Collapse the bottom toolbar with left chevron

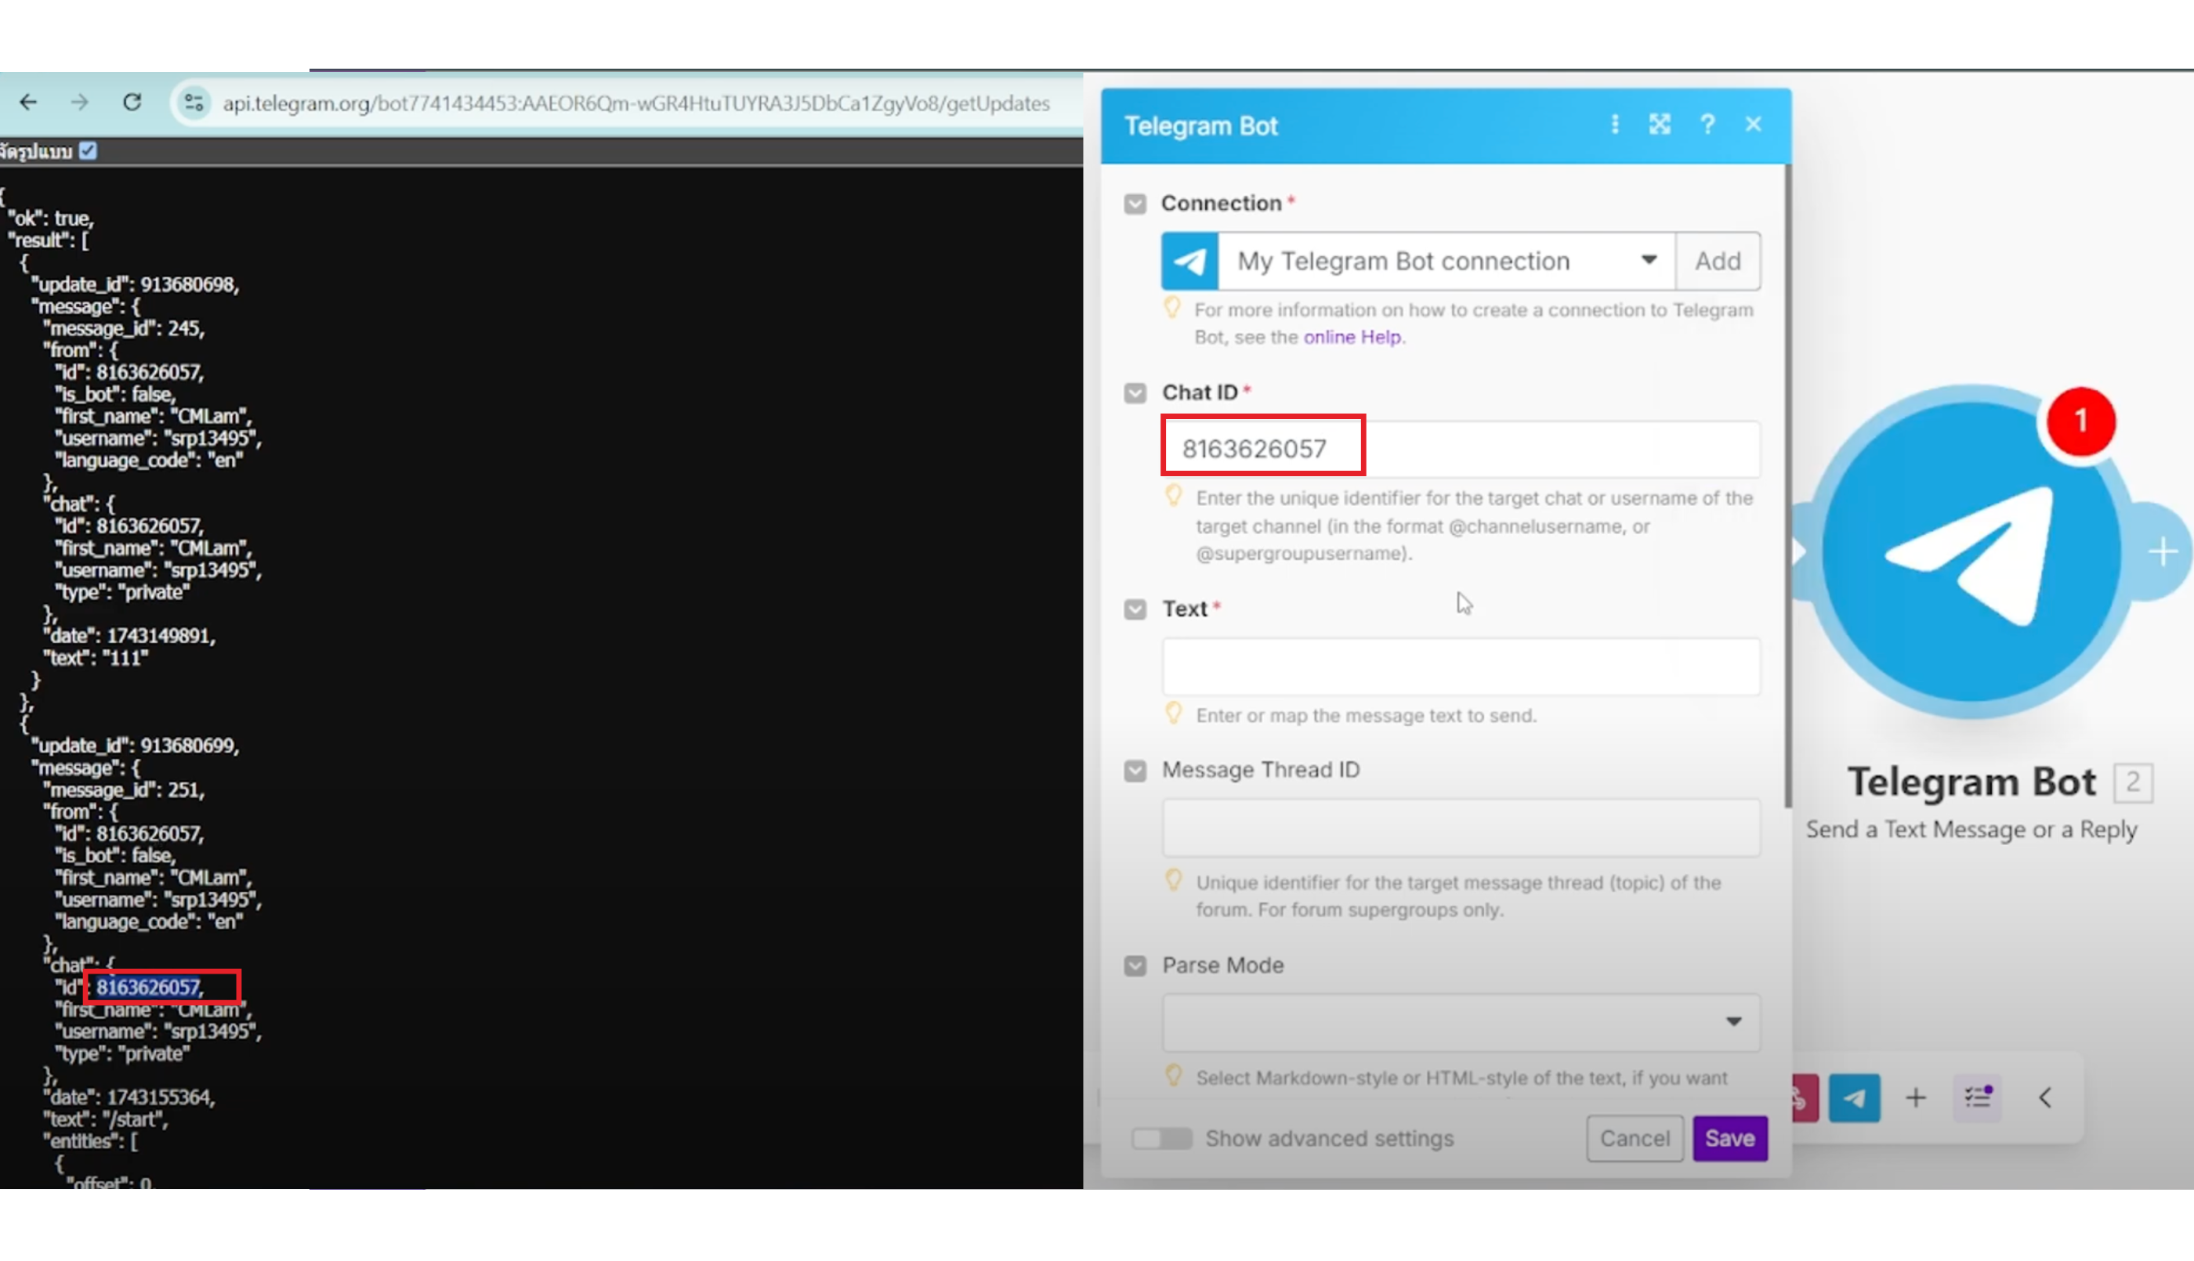point(2045,1098)
